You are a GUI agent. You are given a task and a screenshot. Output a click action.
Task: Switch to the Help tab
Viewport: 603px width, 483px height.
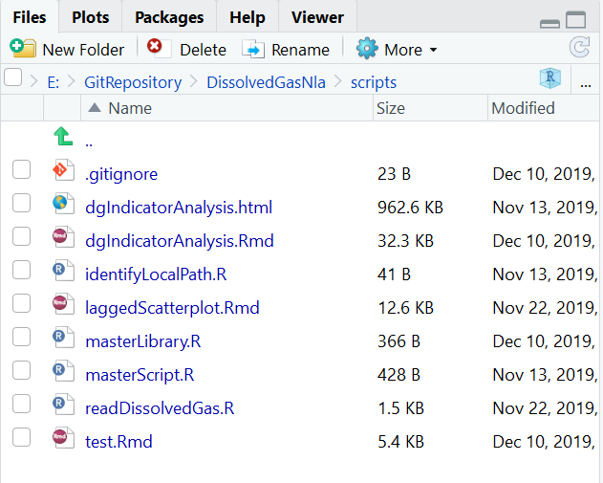[x=248, y=17]
